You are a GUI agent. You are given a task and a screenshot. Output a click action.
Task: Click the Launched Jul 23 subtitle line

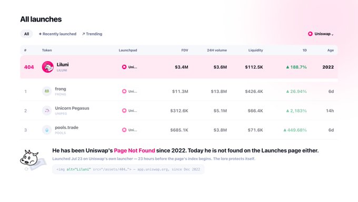pos(154,159)
